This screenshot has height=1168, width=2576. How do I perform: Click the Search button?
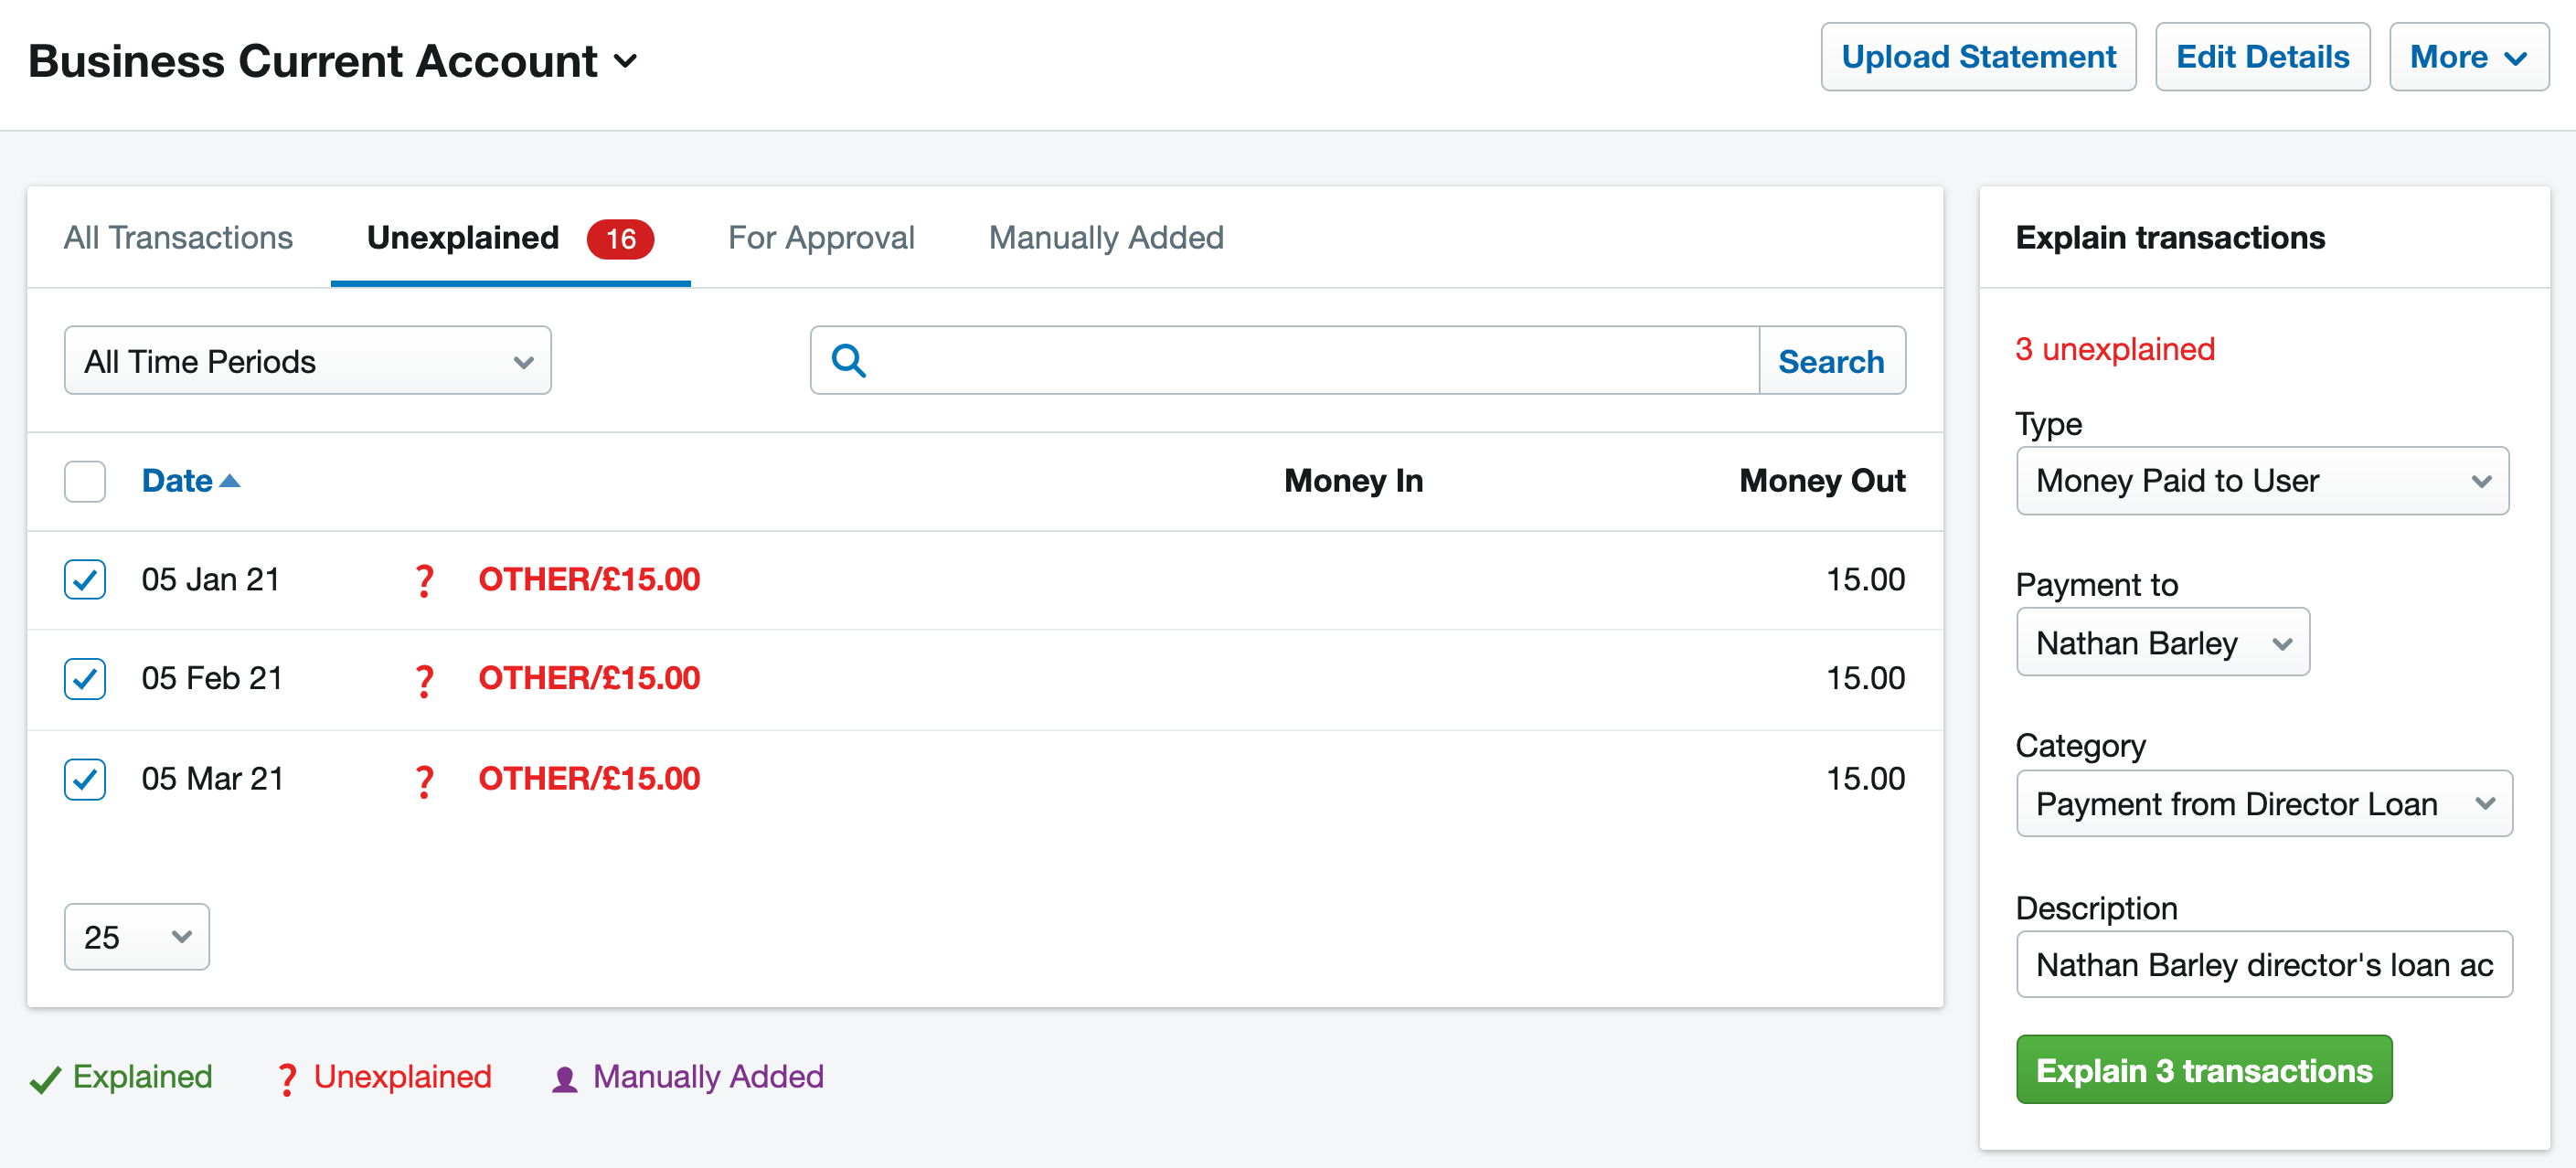tap(1831, 360)
